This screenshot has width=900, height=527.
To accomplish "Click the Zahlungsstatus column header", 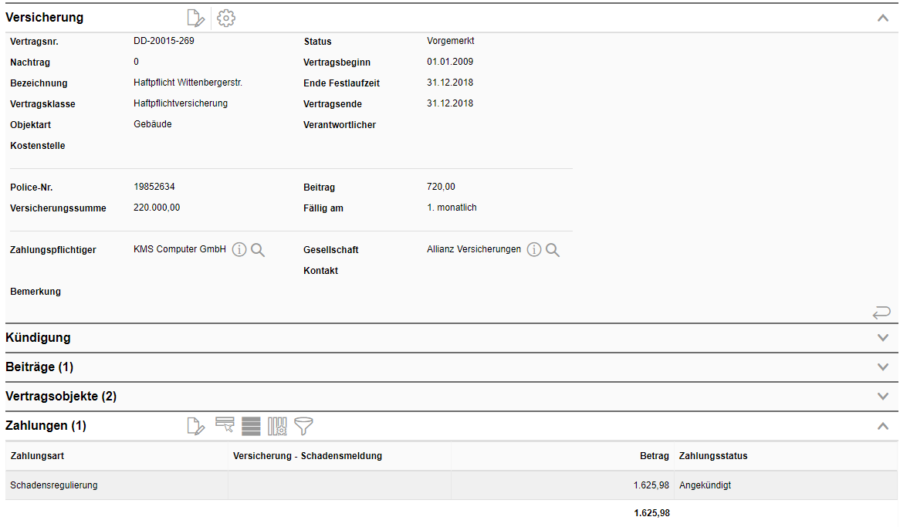I will [713, 456].
